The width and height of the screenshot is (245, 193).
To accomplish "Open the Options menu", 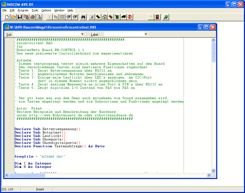I will tap(46, 10).
